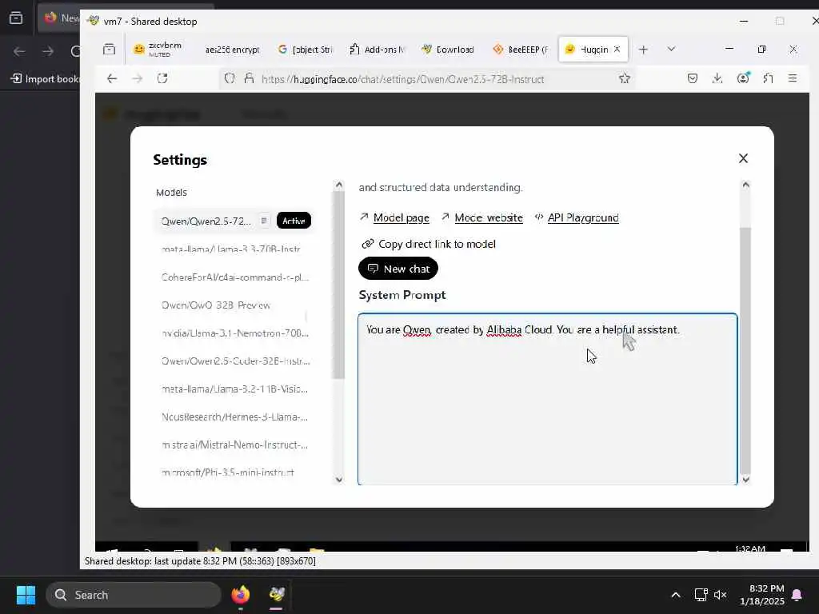Go forward in the remote browser
Screen dimensions: 819x614
pyautogui.click(x=137, y=79)
